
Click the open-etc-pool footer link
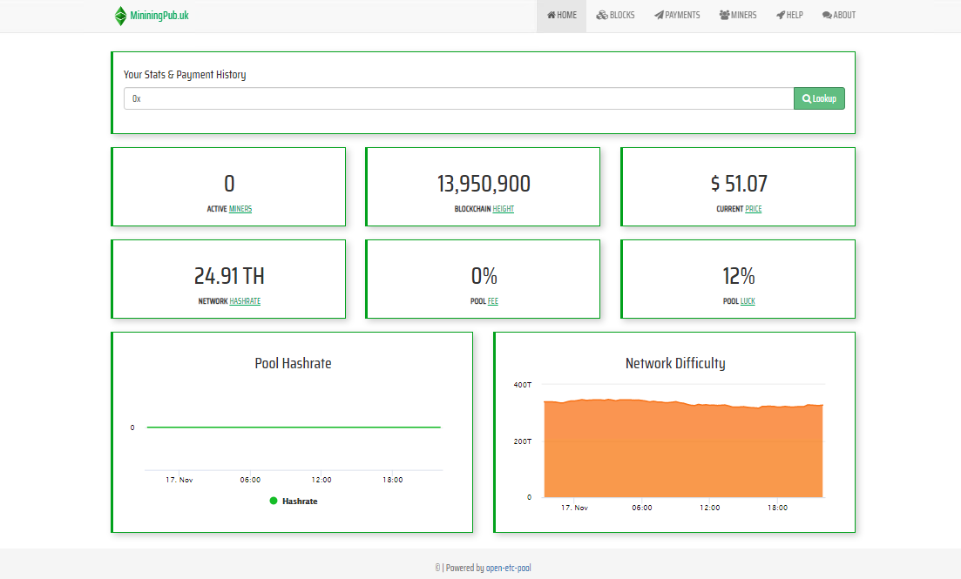[509, 568]
